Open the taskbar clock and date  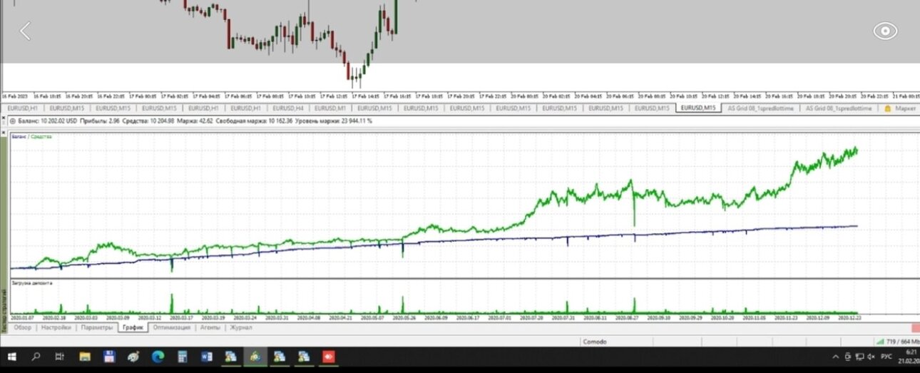click(911, 356)
